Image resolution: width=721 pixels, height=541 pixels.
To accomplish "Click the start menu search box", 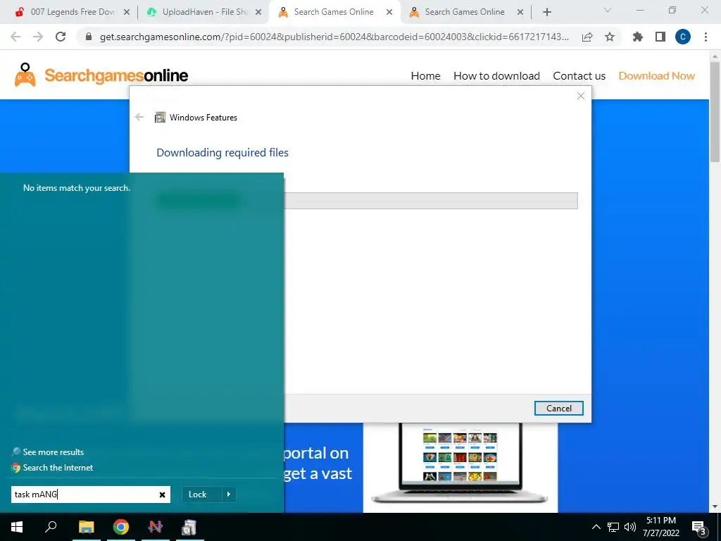I will (x=91, y=495).
